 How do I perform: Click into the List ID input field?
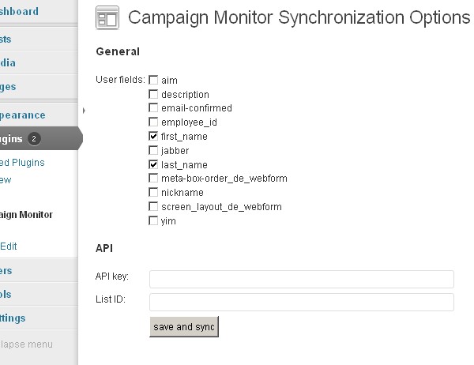coord(301,302)
